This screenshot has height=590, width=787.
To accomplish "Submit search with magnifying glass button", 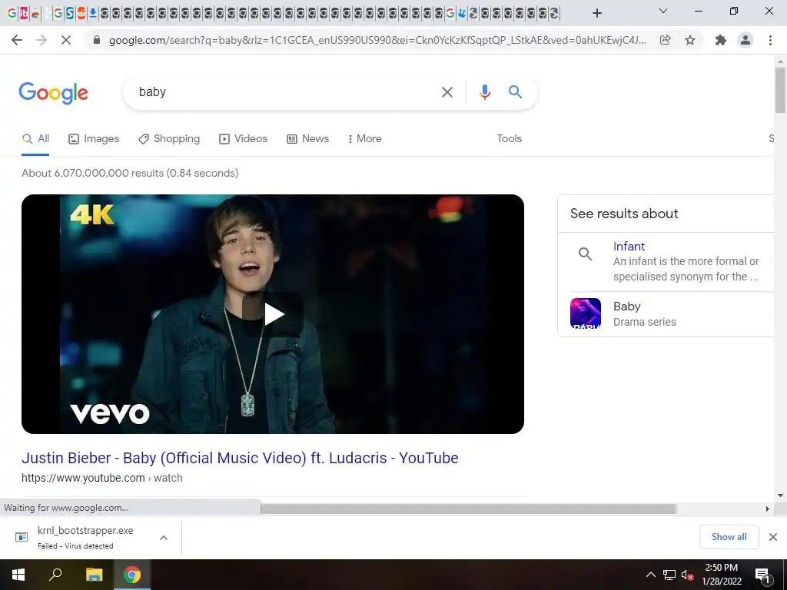I will click(515, 92).
